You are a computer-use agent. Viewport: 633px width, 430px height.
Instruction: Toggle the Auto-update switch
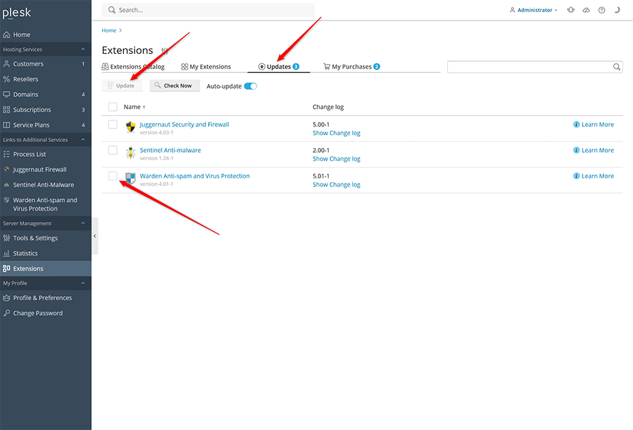251,86
